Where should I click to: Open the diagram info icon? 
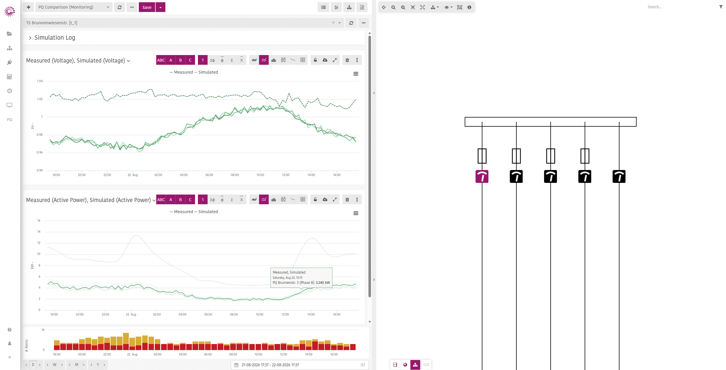pos(469,7)
